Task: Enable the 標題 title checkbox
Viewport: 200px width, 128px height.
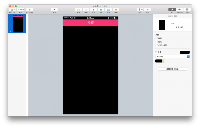Action: [157, 38]
